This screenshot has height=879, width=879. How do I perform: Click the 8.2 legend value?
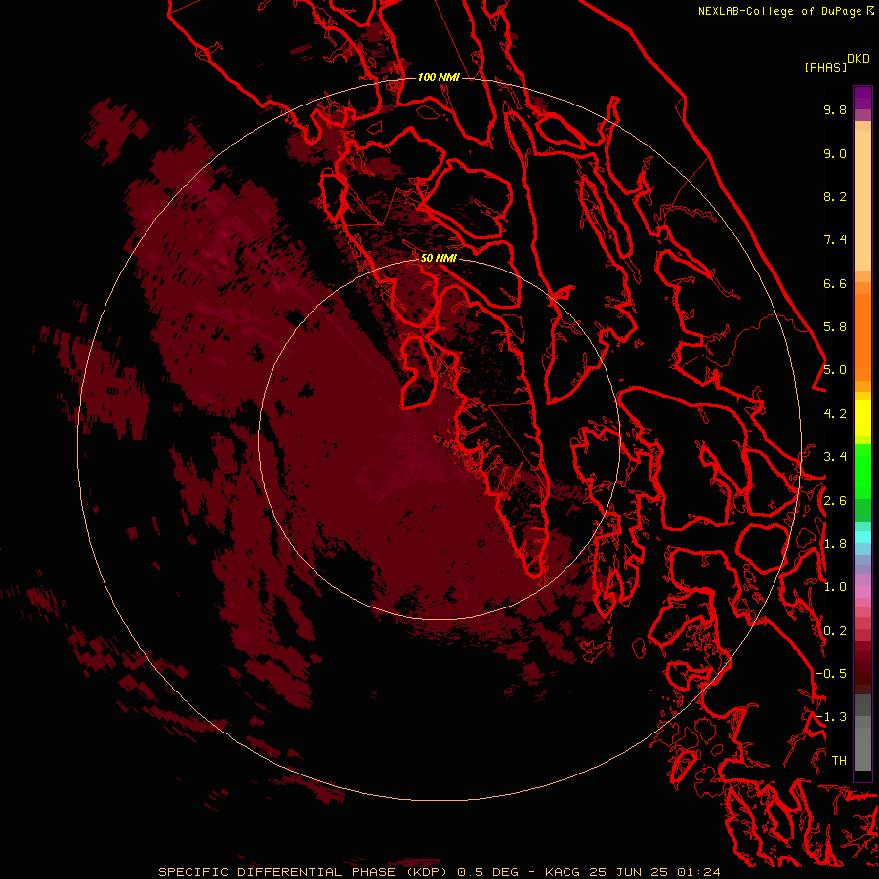point(835,196)
